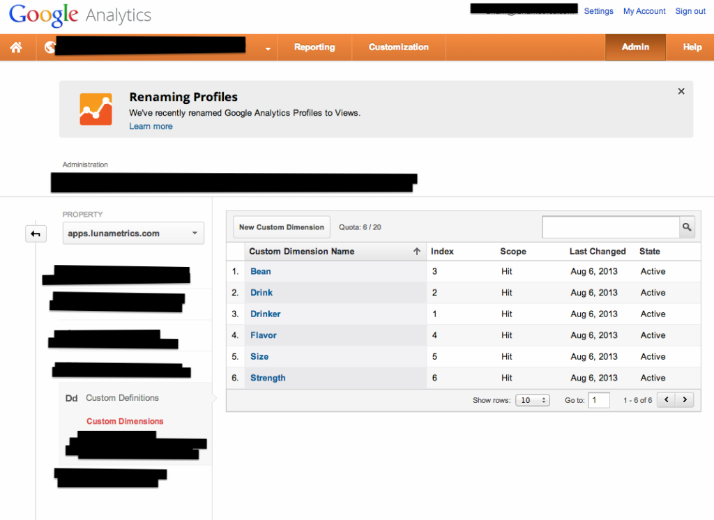Open the Help tab
The width and height of the screenshot is (714, 520).
(x=692, y=47)
